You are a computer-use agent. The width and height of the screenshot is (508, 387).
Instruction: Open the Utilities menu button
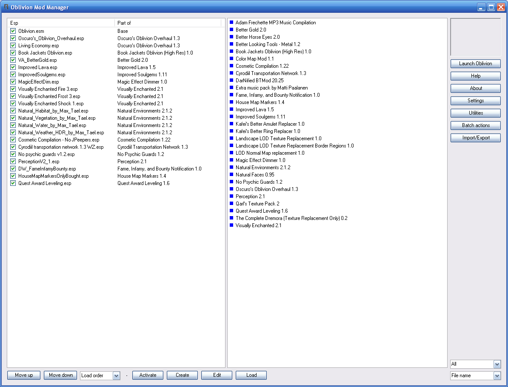click(475, 113)
